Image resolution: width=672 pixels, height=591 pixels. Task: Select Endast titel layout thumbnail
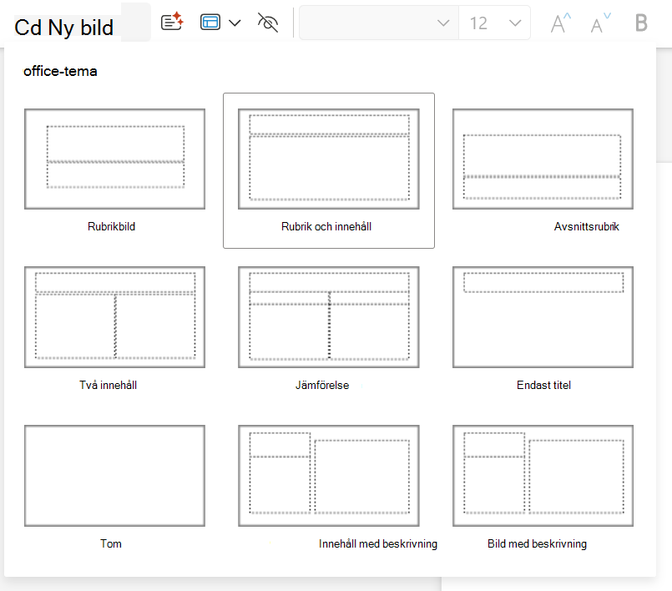click(x=543, y=317)
